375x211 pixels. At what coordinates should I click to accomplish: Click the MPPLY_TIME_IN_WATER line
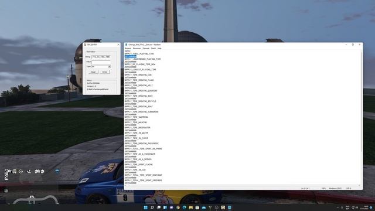tap(137, 133)
